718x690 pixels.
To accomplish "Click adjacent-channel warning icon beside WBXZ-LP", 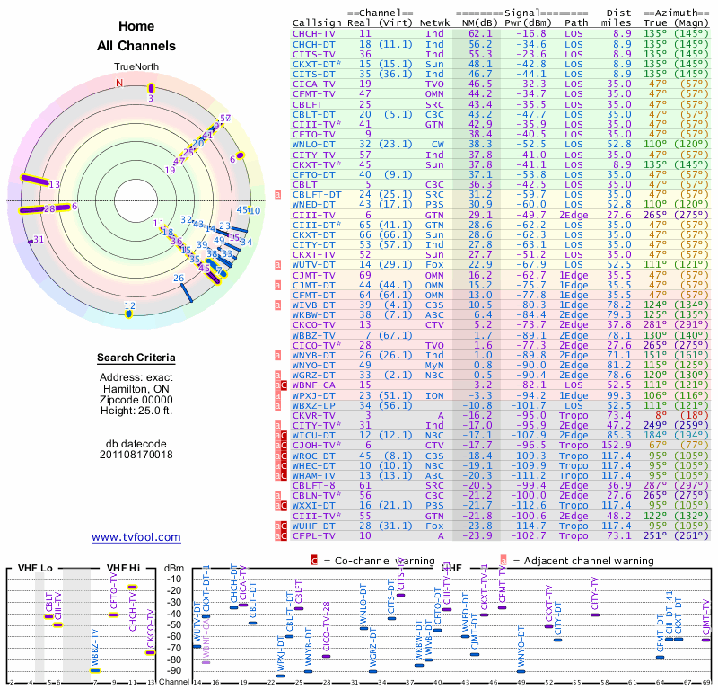I will 277,405.
